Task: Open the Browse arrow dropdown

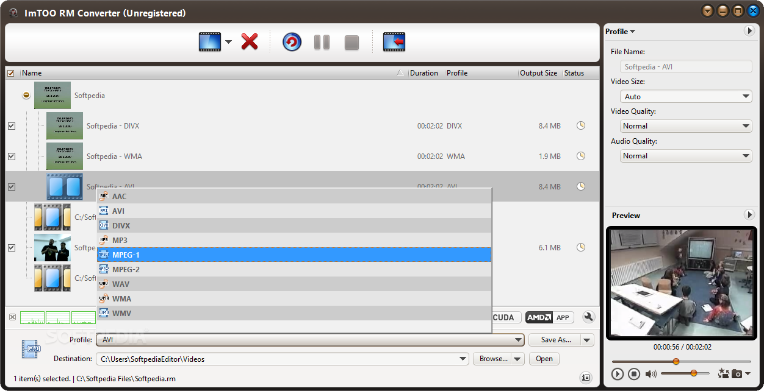Action: coord(518,359)
